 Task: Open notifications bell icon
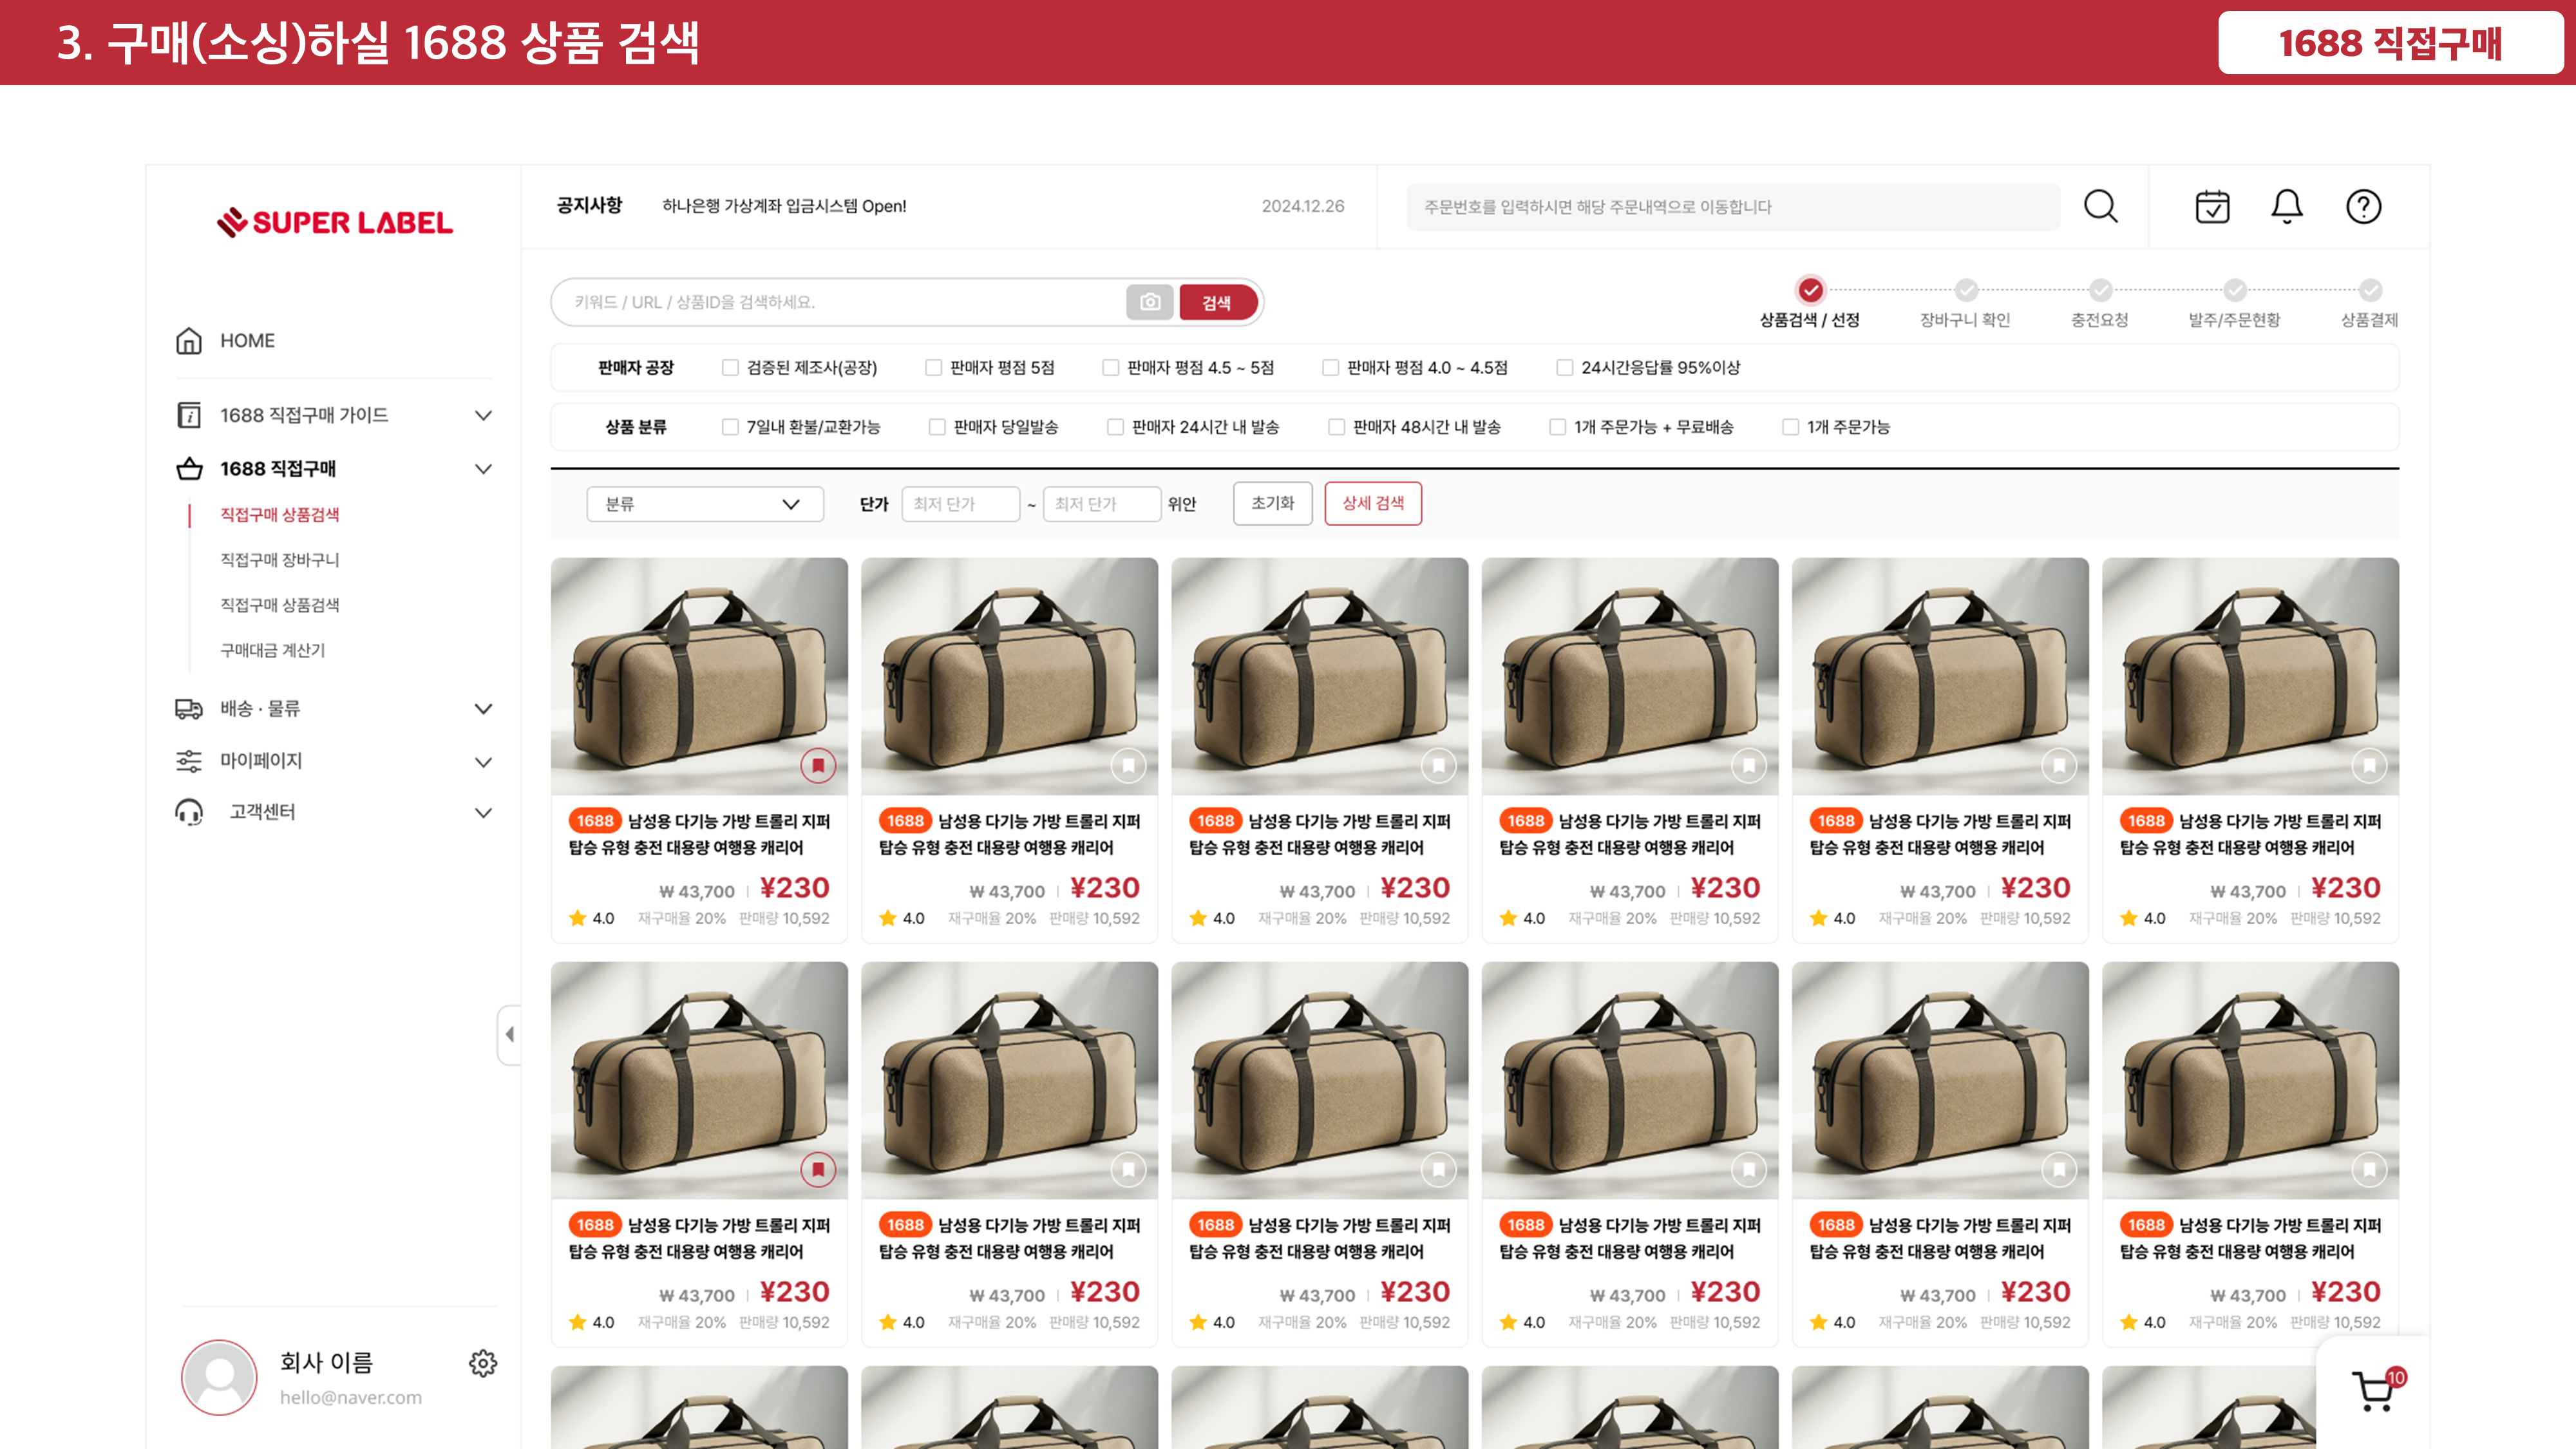pos(2287,207)
